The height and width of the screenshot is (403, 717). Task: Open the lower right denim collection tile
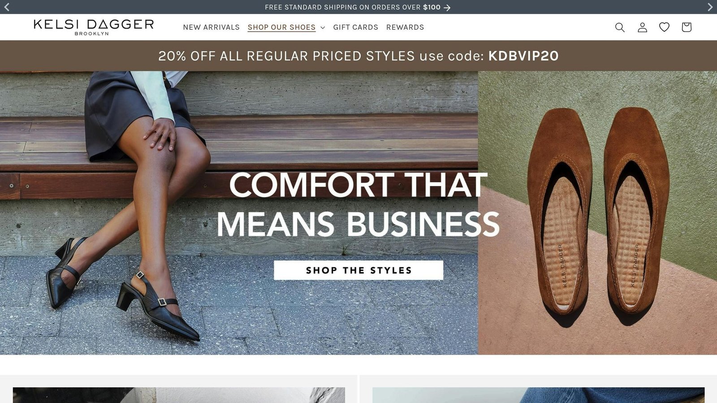[x=538, y=395]
